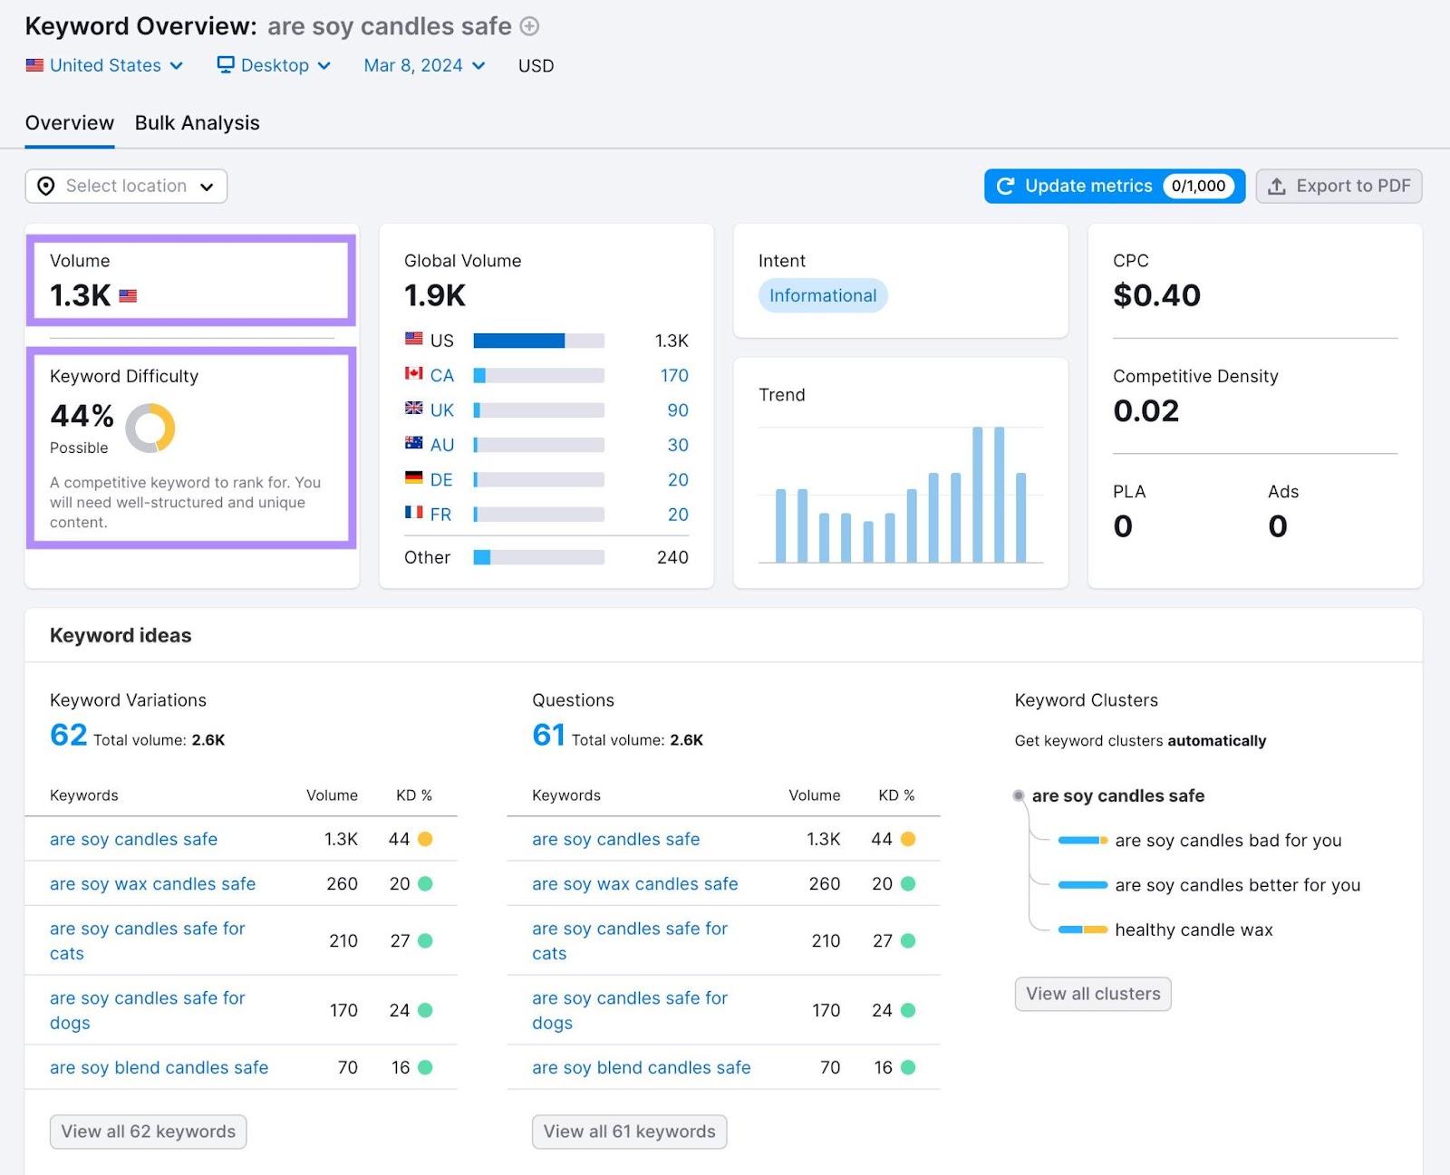This screenshot has height=1175, width=1450.
Task: Click the AU country link
Action: pyautogui.click(x=442, y=445)
